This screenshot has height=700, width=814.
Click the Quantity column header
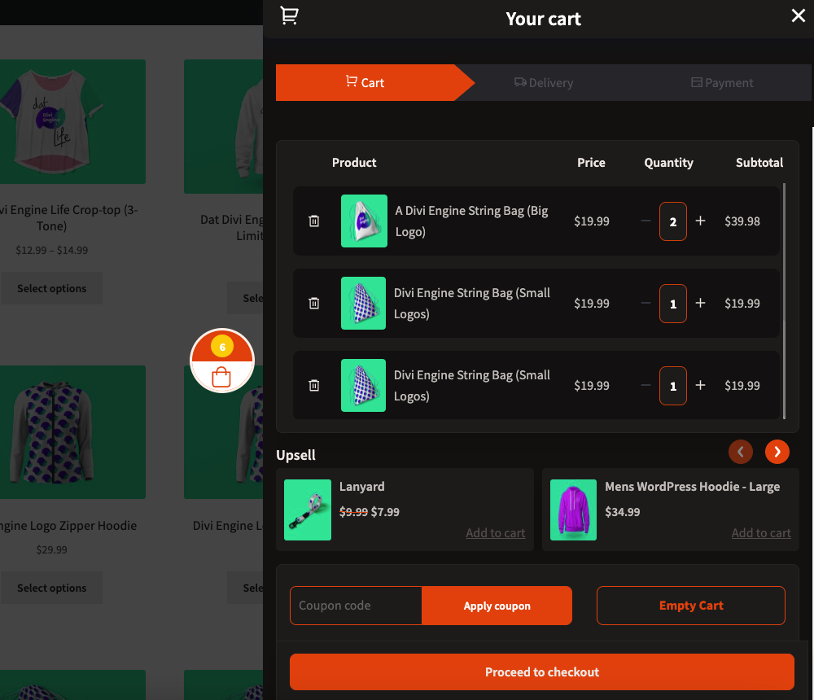(668, 163)
